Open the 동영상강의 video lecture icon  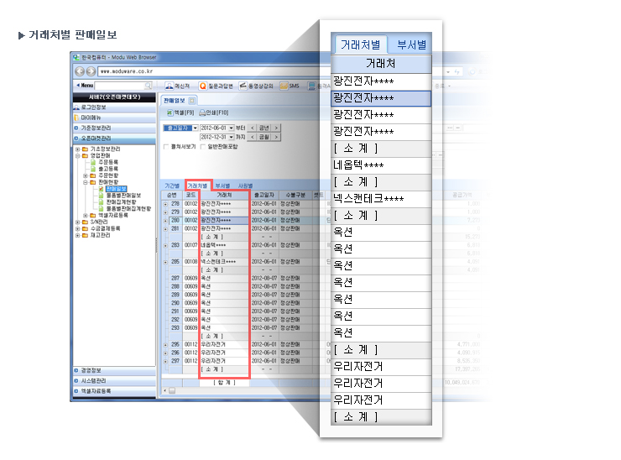243,86
